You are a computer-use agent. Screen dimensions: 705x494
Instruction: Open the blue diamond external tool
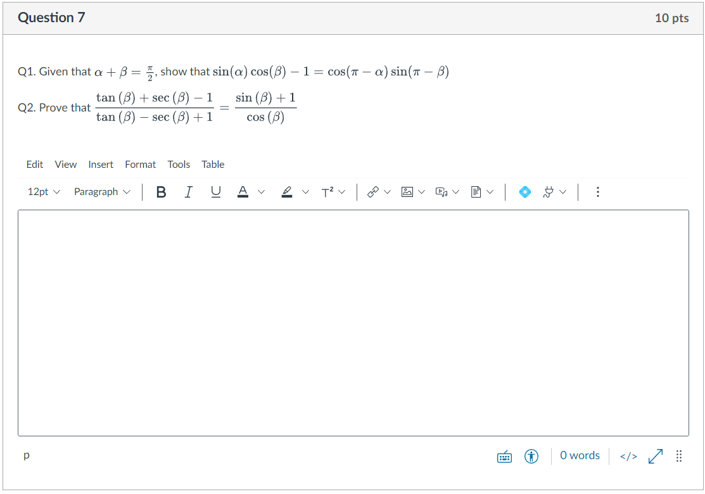[x=524, y=192]
